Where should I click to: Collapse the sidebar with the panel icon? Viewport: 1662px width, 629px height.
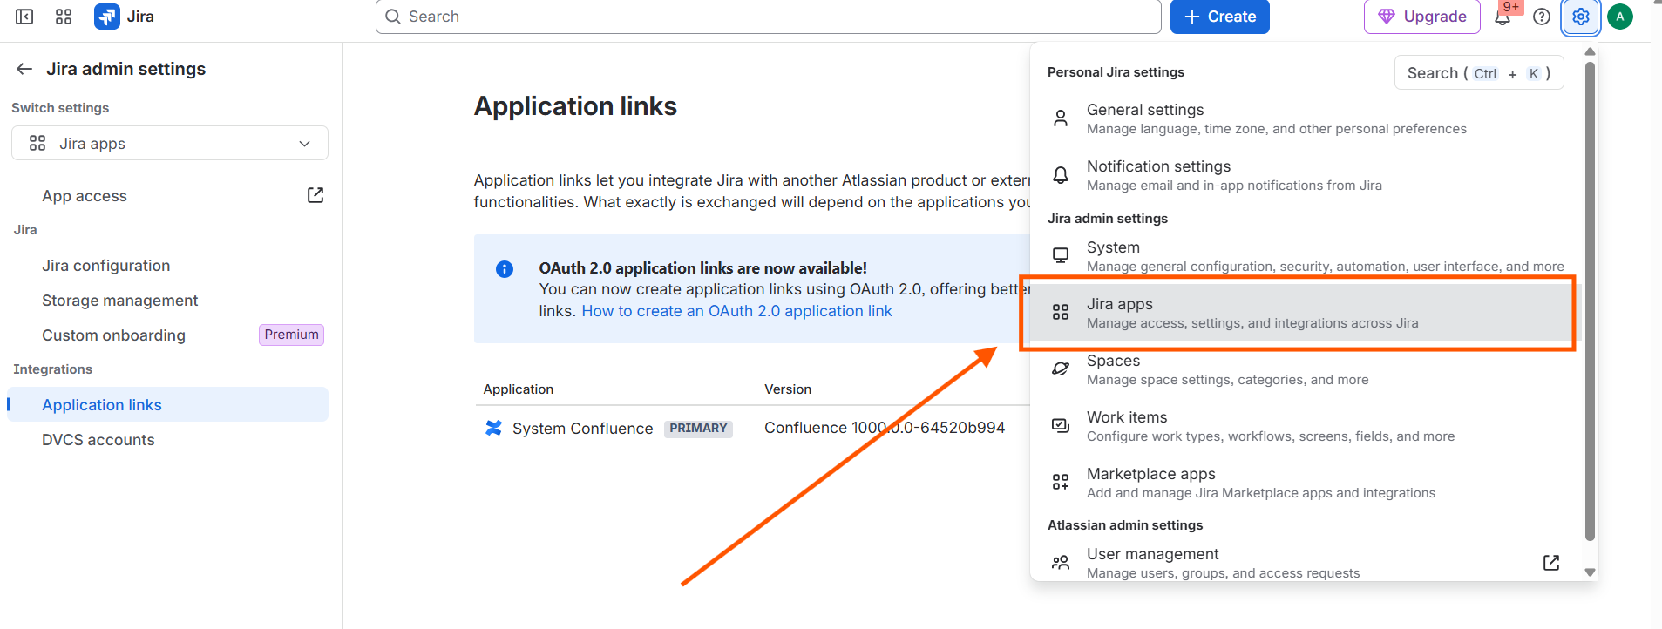tap(24, 17)
